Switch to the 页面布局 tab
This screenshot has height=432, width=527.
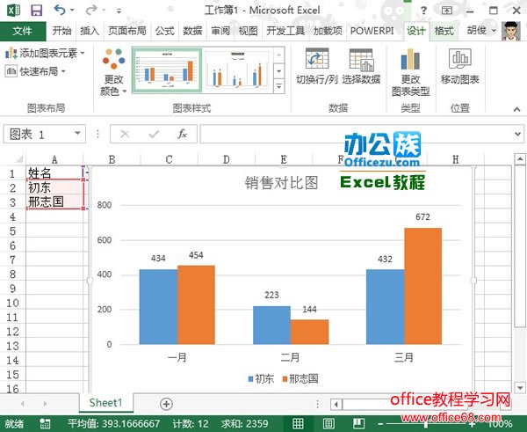point(127,31)
